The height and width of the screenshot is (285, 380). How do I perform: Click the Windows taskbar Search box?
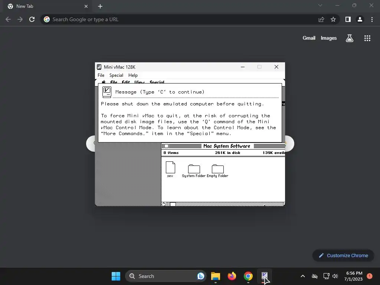166,276
